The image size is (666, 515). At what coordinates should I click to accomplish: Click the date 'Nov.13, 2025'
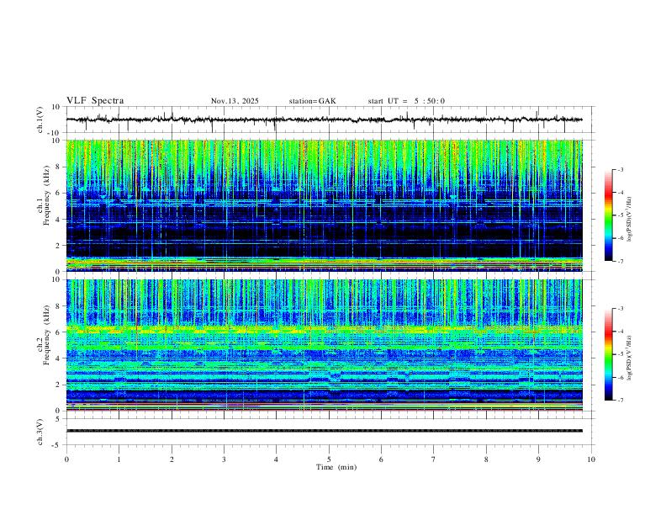tap(235, 101)
